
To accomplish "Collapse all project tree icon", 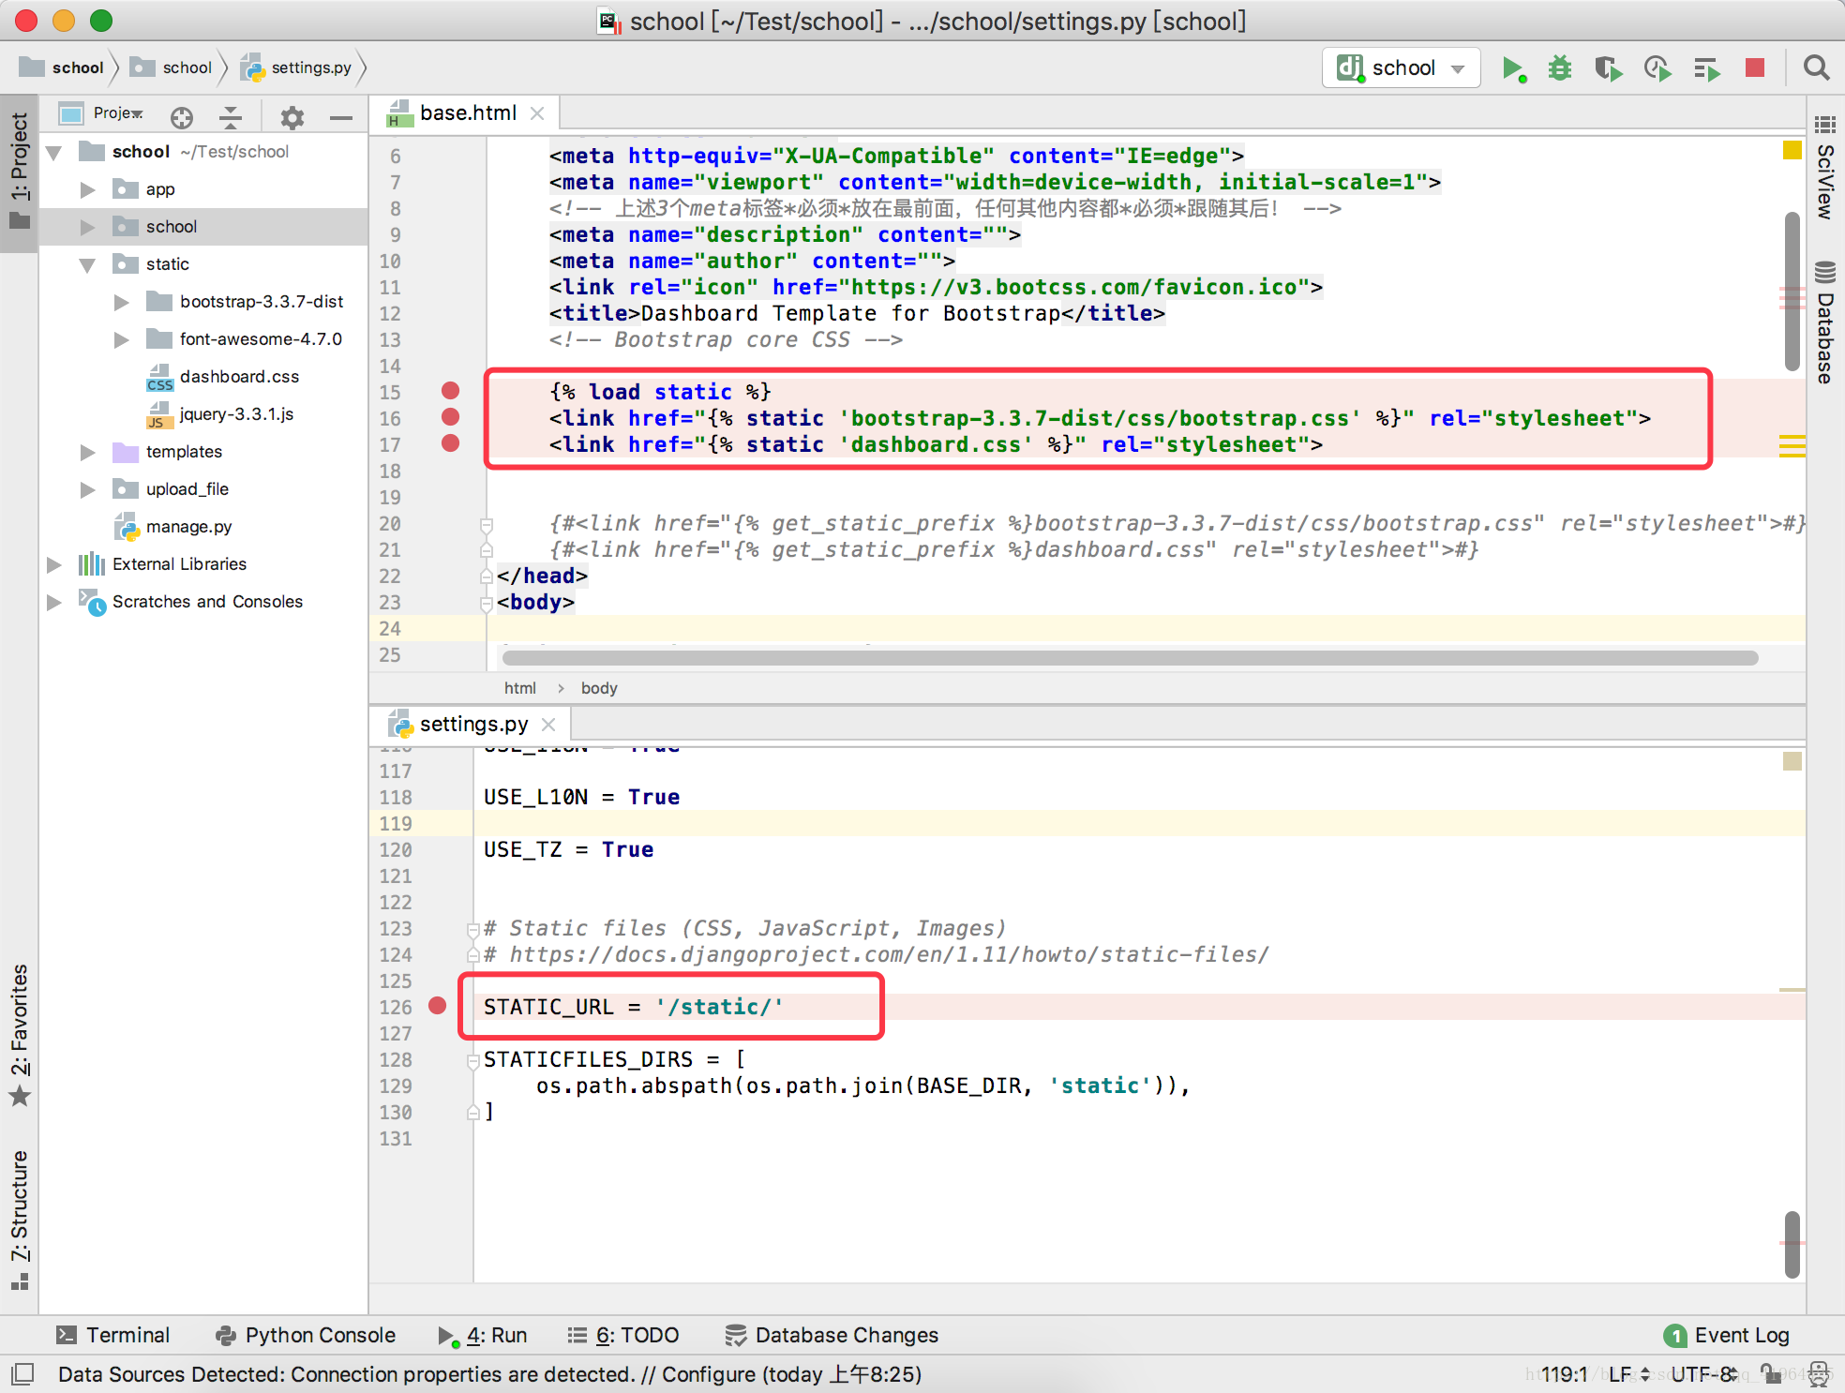I will [231, 117].
